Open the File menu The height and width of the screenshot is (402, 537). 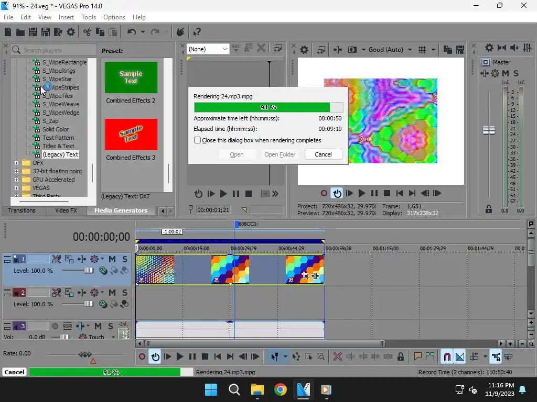[x=8, y=17]
